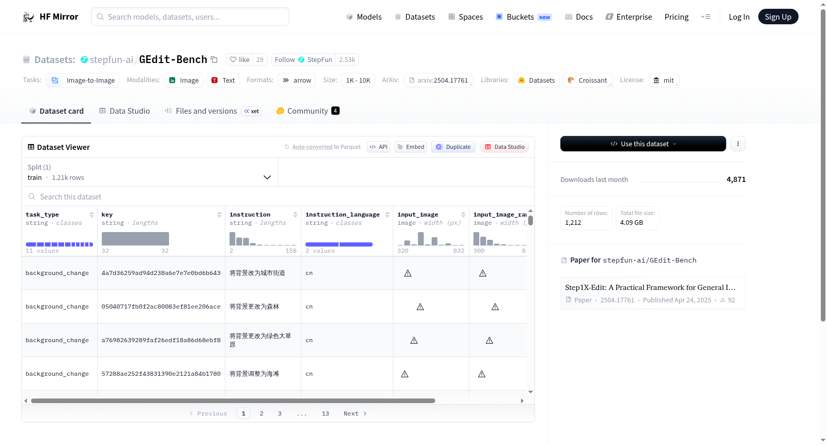This screenshot has height=445, width=827.
Task: Focus the Search this dataset field
Action: (x=278, y=197)
